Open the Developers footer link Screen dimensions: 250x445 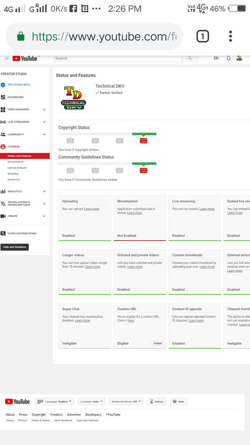[x=93, y=415]
